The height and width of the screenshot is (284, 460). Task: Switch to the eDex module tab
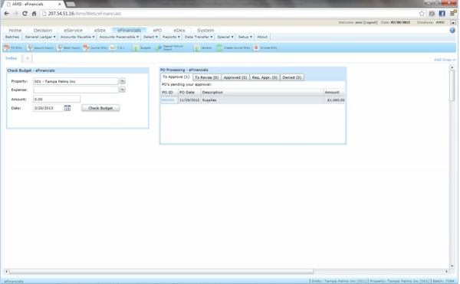[x=179, y=30]
